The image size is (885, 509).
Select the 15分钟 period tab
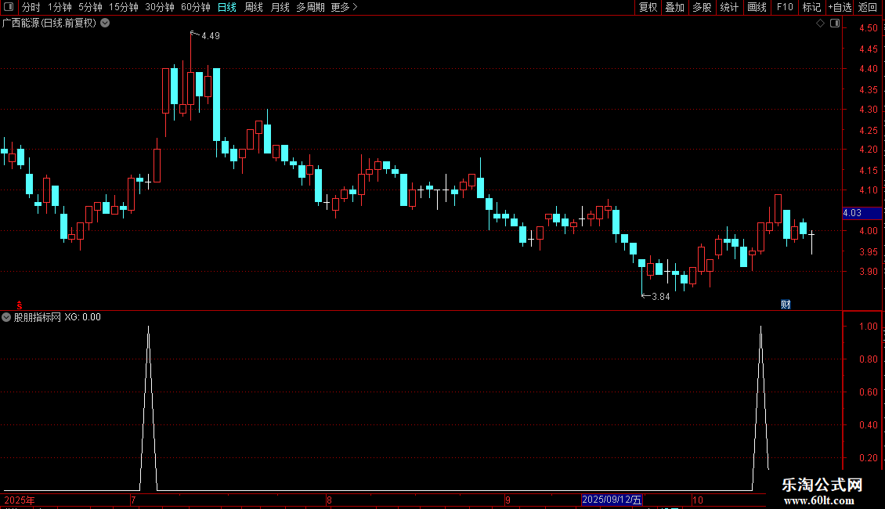[x=124, y=7]
